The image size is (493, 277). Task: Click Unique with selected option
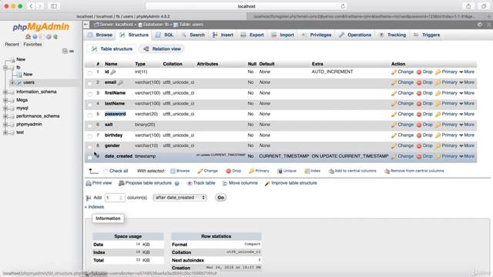click(x=287, y=171)
